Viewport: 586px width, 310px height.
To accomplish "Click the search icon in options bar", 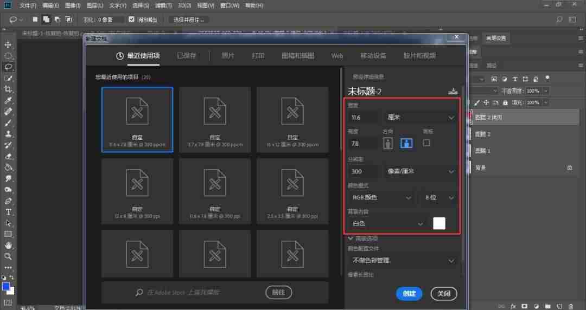I will pos(559,20).
